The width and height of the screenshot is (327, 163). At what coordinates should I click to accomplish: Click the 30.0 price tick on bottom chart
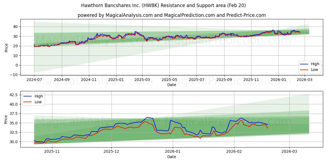[14, 142]
